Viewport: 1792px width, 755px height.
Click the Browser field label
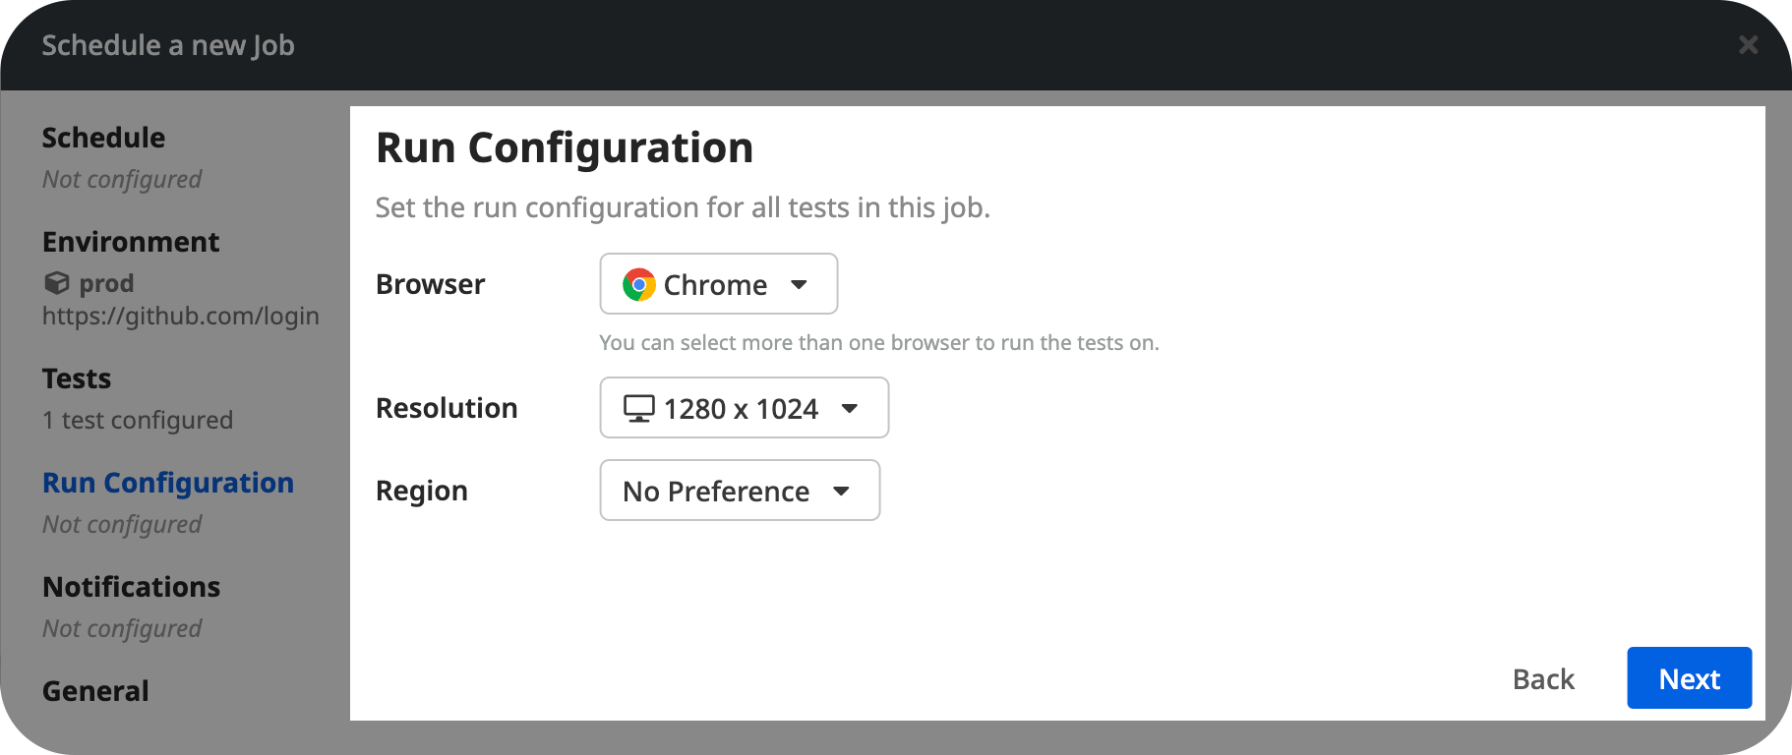tap(431, 284)
